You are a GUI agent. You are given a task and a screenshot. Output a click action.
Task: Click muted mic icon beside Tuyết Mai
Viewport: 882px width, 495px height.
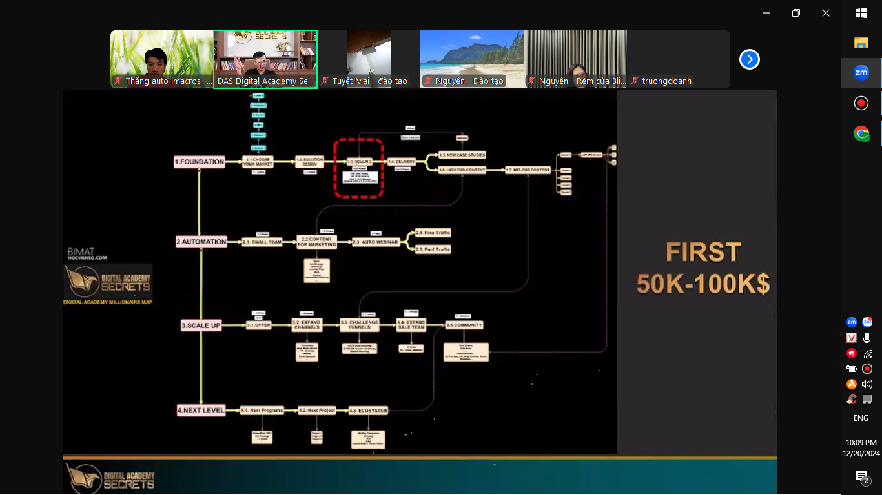pyautogui.click(x=325, y=81)
